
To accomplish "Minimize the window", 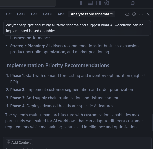I will coord(118,3).
